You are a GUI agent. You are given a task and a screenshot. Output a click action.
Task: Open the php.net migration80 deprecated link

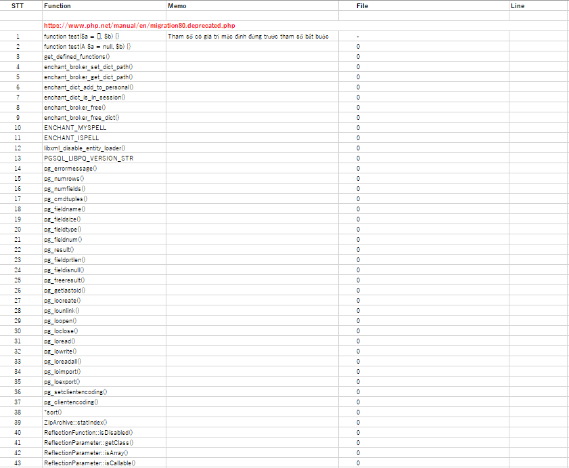[139, 25]
